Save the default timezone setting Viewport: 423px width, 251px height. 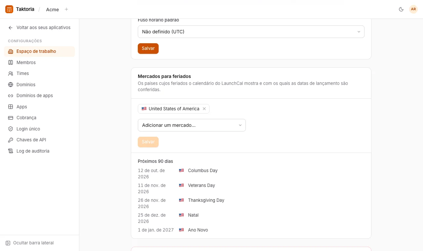(148, 48)
